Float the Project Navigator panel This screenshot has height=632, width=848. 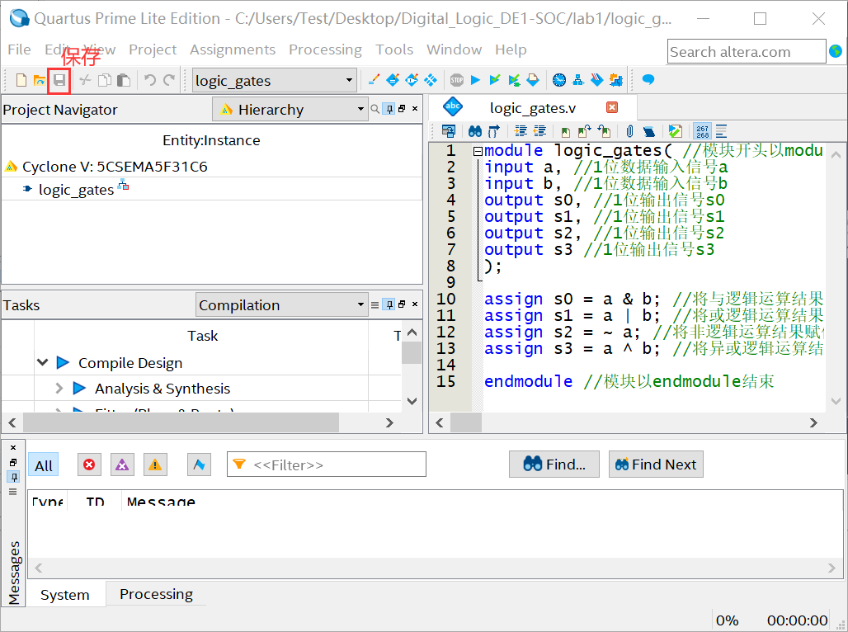click(x=402, y=109)
